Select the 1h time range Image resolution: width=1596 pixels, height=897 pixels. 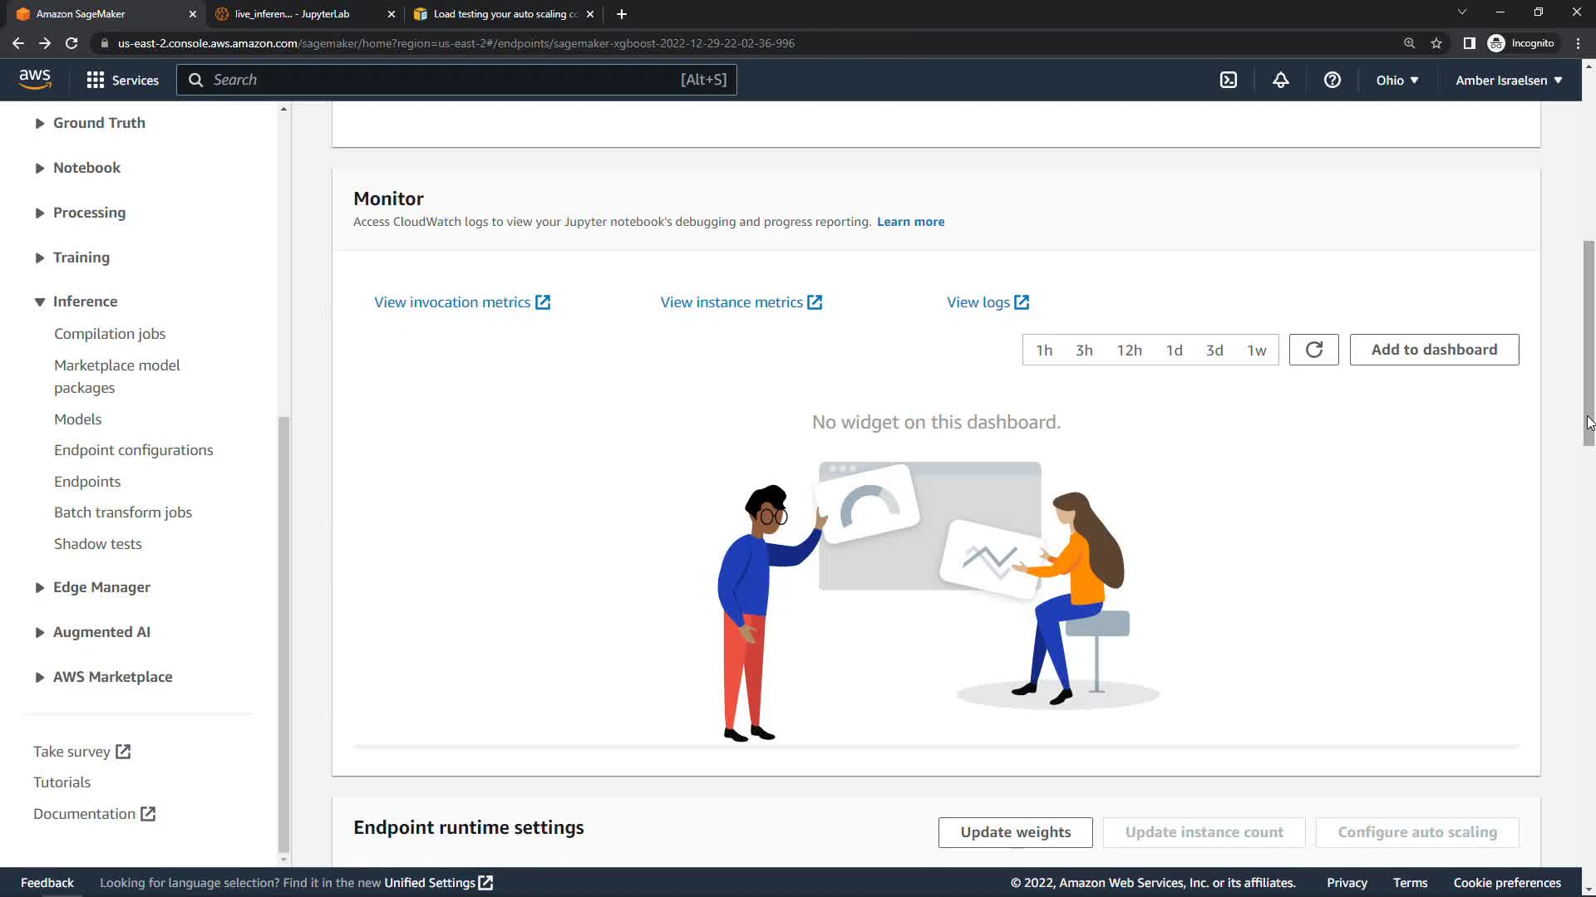tap(1044, 350)
